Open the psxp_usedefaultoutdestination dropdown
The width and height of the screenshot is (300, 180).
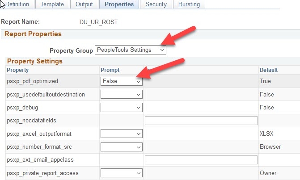pyautogui.click(x=122, y=95)
